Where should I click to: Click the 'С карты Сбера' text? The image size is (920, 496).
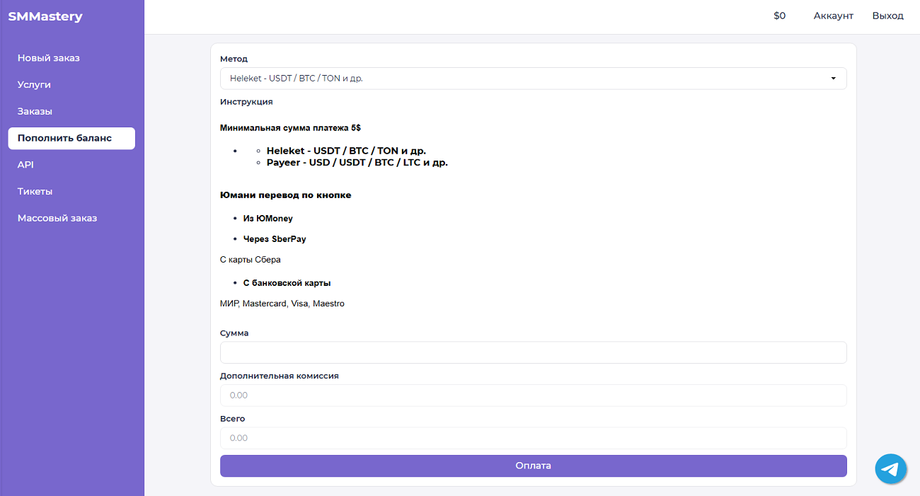[x=251, y=260]
